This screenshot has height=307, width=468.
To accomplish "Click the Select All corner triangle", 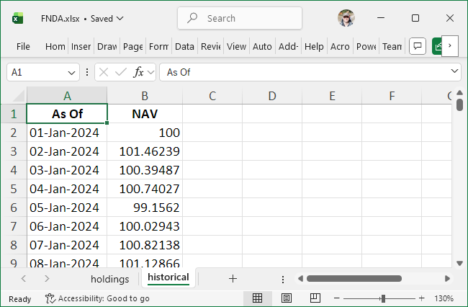I will click(x=19, y=96).
